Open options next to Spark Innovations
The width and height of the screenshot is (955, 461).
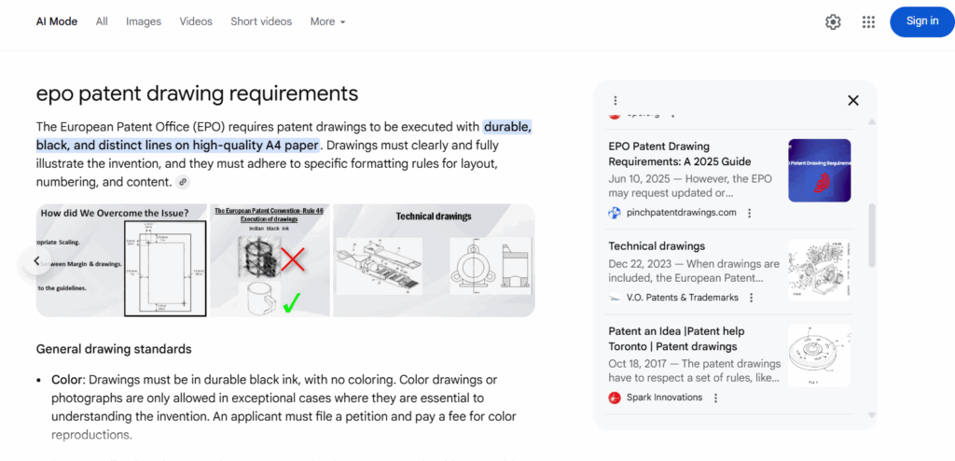[x=715, y=398]
